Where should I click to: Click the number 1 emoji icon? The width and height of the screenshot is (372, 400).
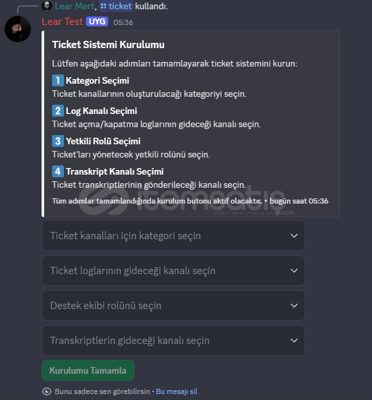pos(58,80)
